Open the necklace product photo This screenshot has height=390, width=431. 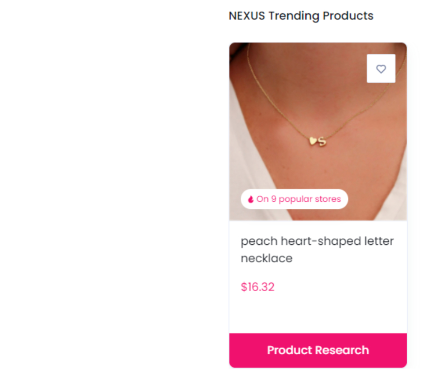[318, 131]
